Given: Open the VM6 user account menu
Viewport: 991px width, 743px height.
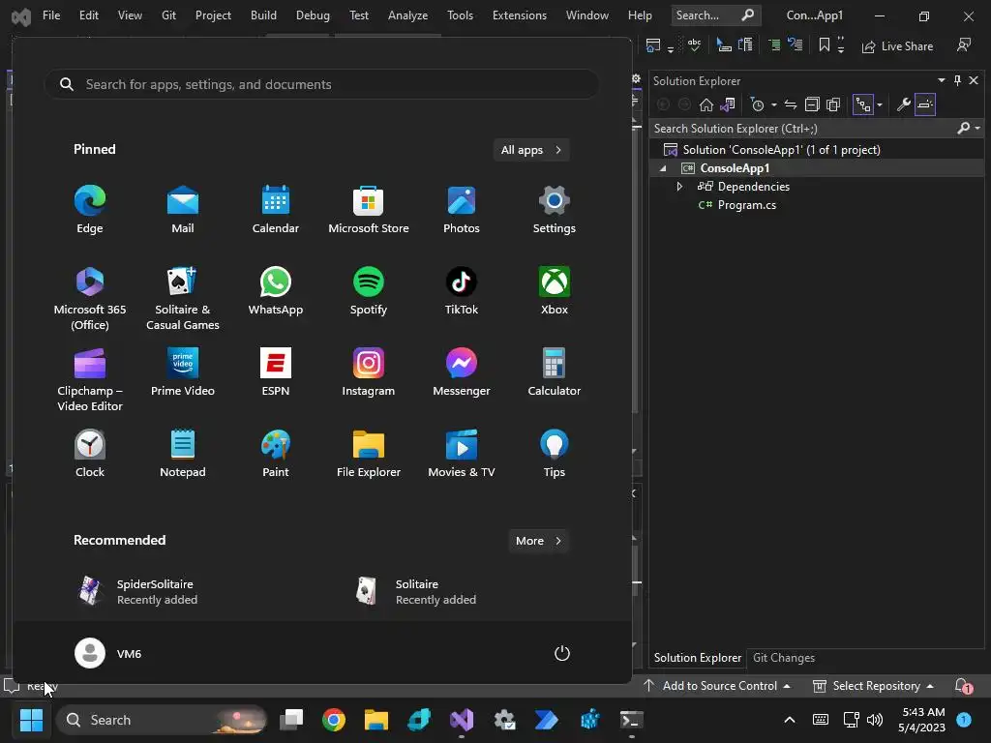Looking at the screenshot, I should (x=108, y=653).
